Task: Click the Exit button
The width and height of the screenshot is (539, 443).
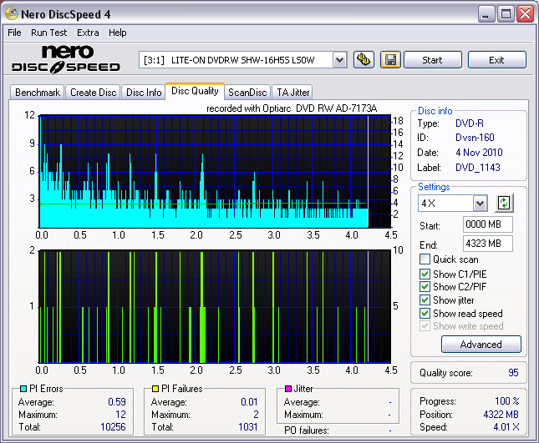Action: [496, 60]
